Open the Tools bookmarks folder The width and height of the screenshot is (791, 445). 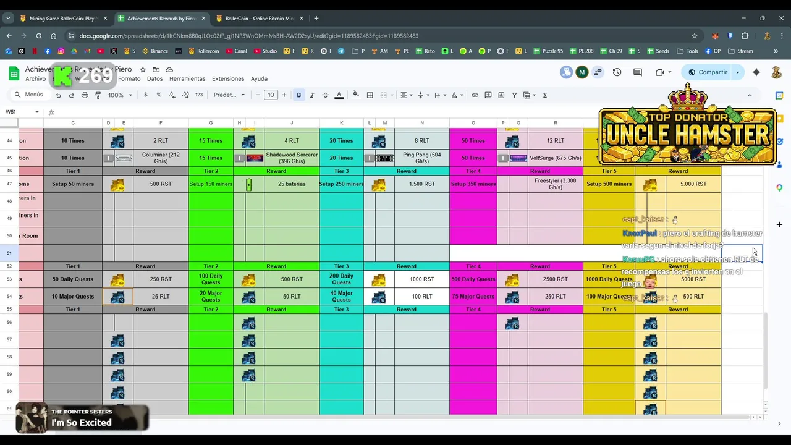[x=687, y=51]
